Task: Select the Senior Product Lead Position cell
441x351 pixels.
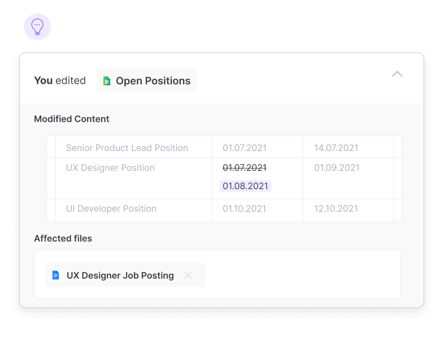Action: [x=127, y=148]
